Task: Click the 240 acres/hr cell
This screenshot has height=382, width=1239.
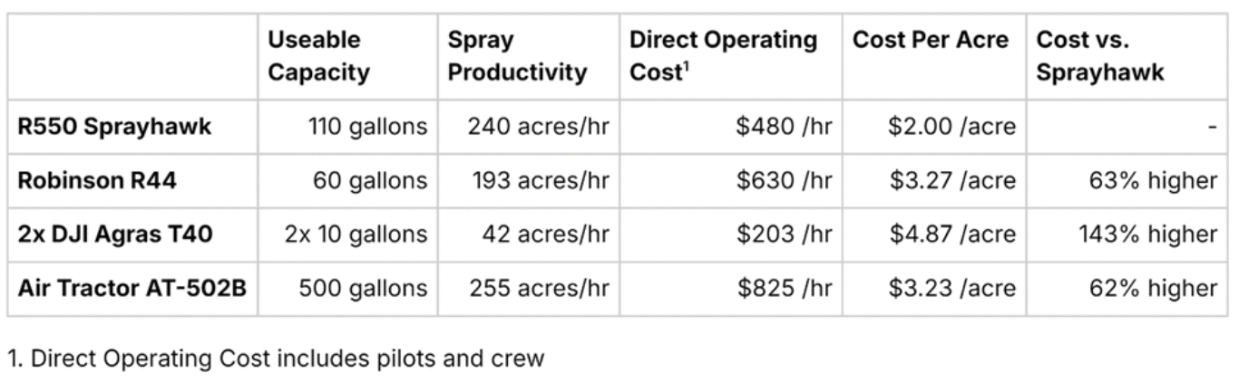Action: tap(538, 127)
